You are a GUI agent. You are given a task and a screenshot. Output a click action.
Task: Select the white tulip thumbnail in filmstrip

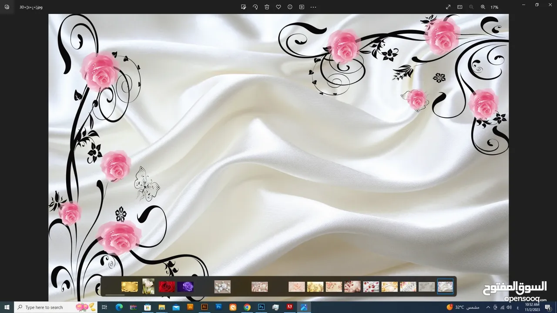[x=148, y=286]
